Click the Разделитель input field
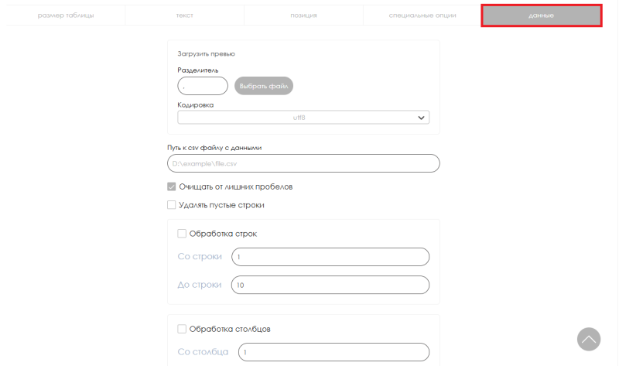 pyautogui.click(x=203, y=86)
